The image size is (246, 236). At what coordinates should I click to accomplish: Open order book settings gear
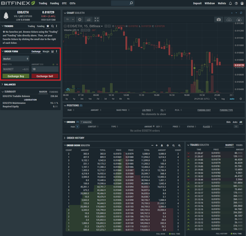[168, 145]
